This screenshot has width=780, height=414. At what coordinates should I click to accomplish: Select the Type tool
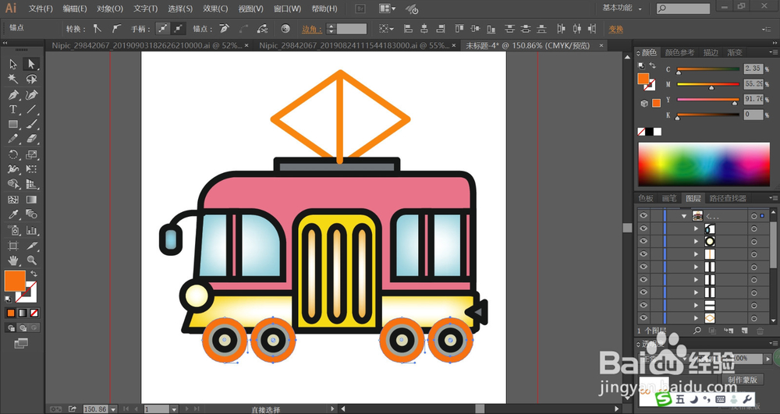pos(13,109)
